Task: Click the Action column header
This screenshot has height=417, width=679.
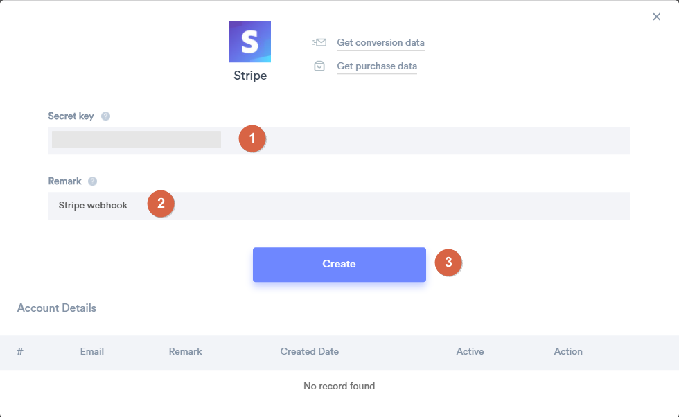Action: tap(568, 351)
